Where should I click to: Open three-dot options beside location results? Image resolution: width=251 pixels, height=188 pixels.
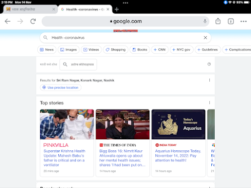[209, 80]
